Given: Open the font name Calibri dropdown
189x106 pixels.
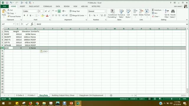Looking at the screenshot, I should click(x=37, y=11).
